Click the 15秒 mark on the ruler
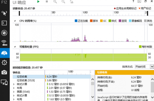The width and height of the screenshot is (154, 101). coord(116,12)
